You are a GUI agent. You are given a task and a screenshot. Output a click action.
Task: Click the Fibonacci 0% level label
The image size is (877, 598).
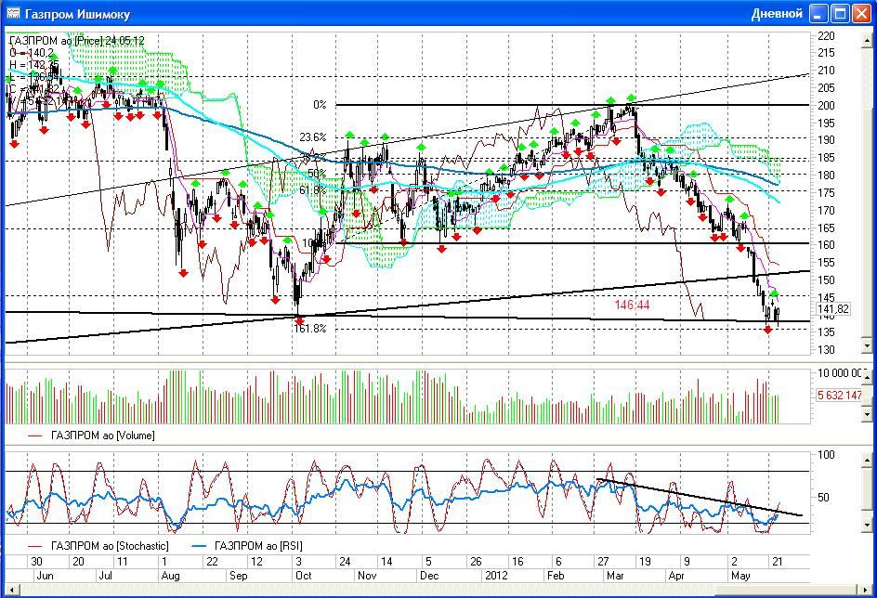320,105
